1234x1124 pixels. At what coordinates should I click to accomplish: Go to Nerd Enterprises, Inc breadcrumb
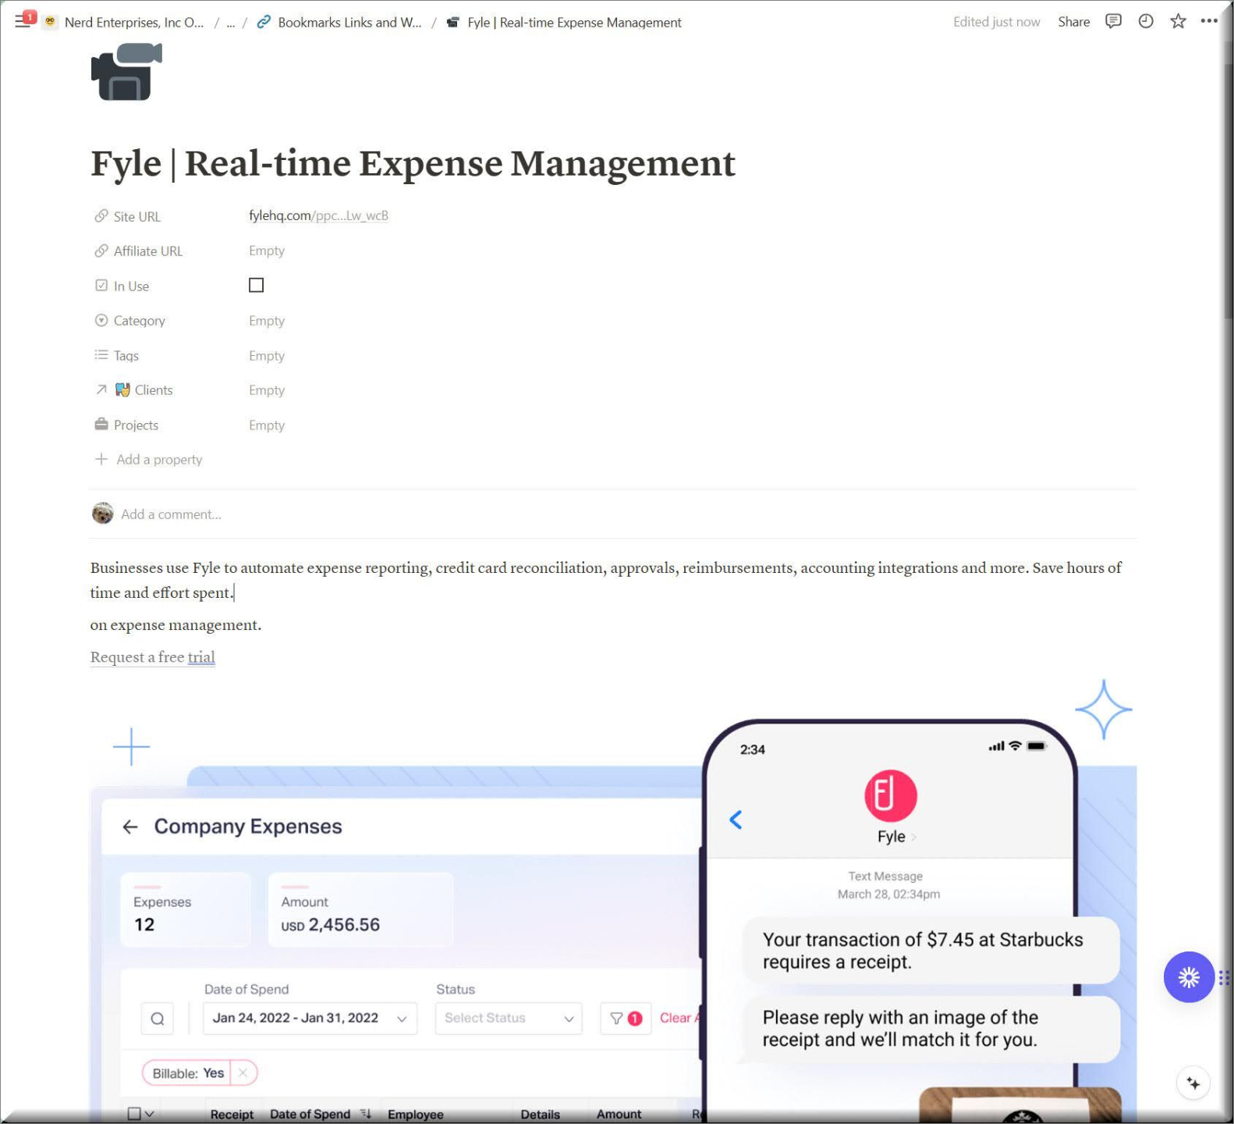[133, 22]
